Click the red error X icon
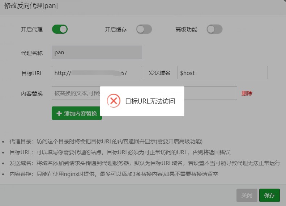286x206 pixels. point(114,101)
